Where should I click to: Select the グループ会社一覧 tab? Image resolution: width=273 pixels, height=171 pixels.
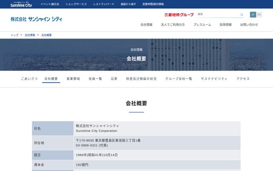tap(179, 79)
